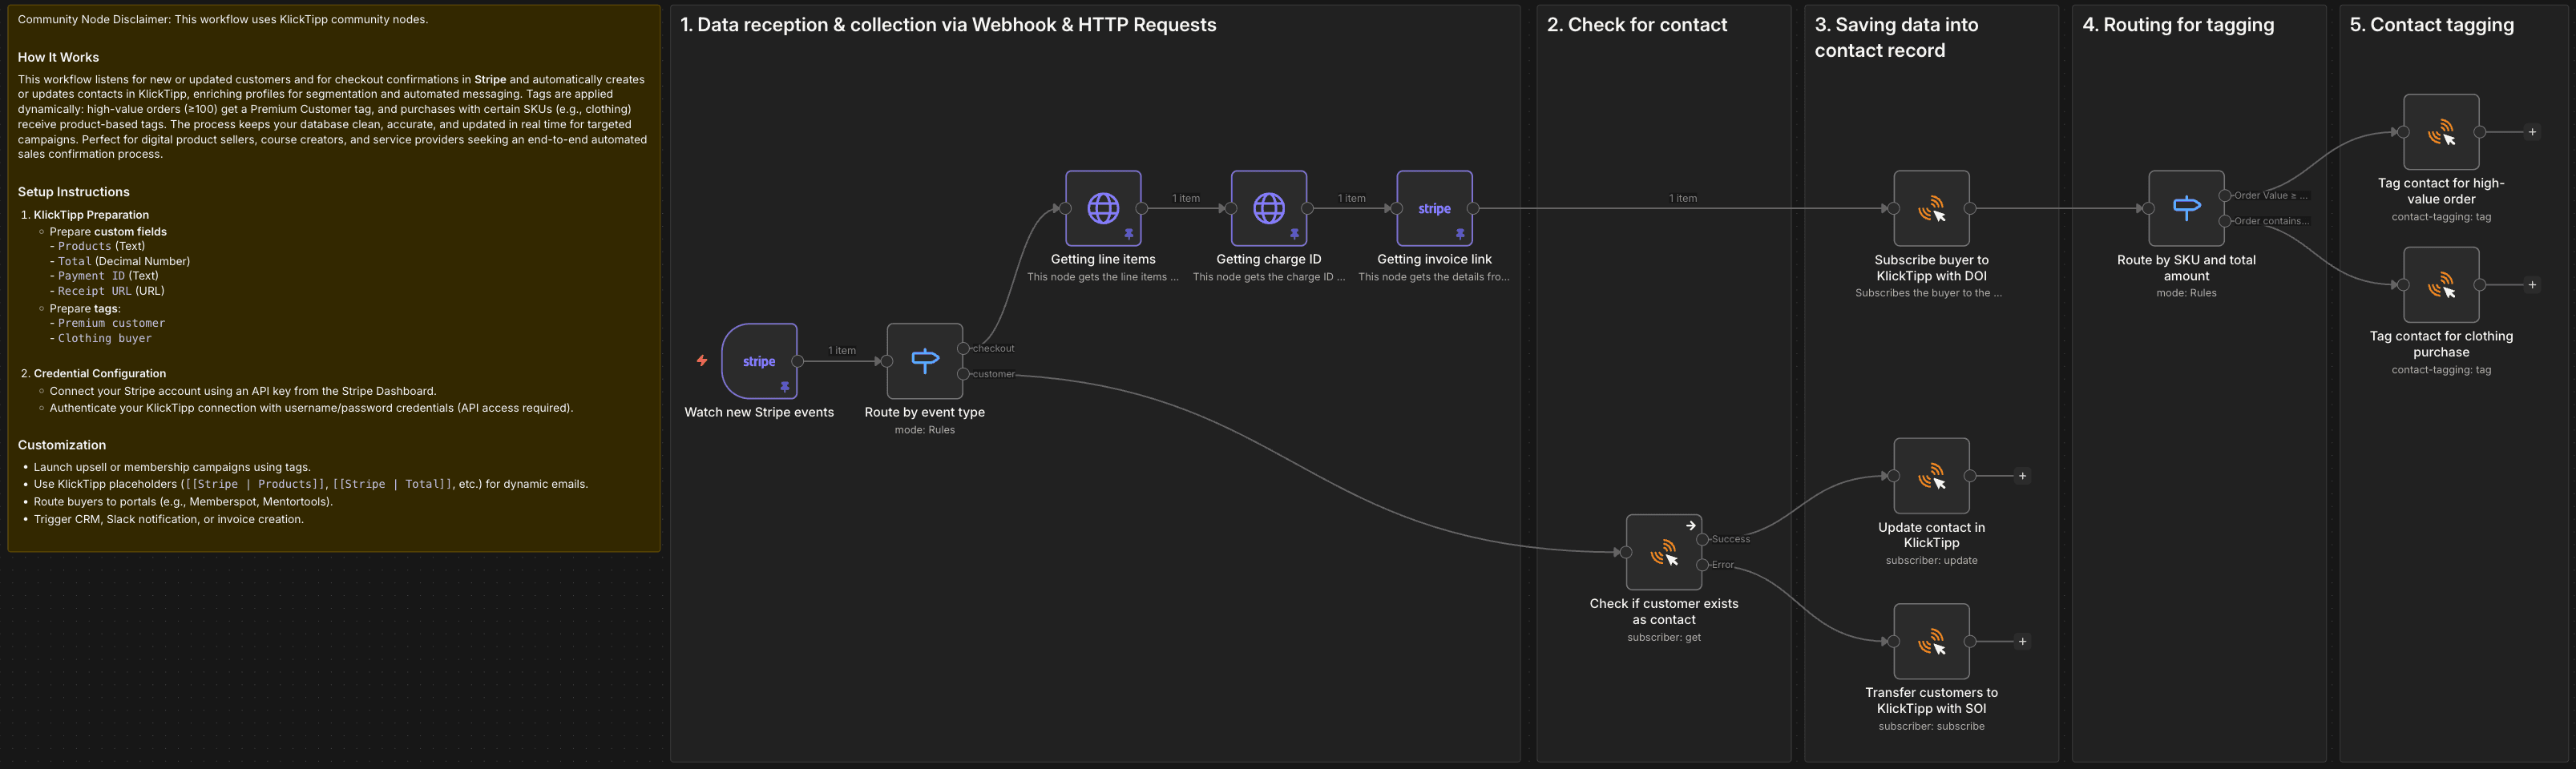2576x769 pixels.
Task: Open the Route by SKU and total amount node
Action: tap(2186, 208)
